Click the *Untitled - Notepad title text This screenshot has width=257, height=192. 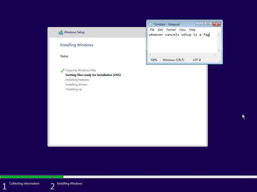click(x=167, y=24)
